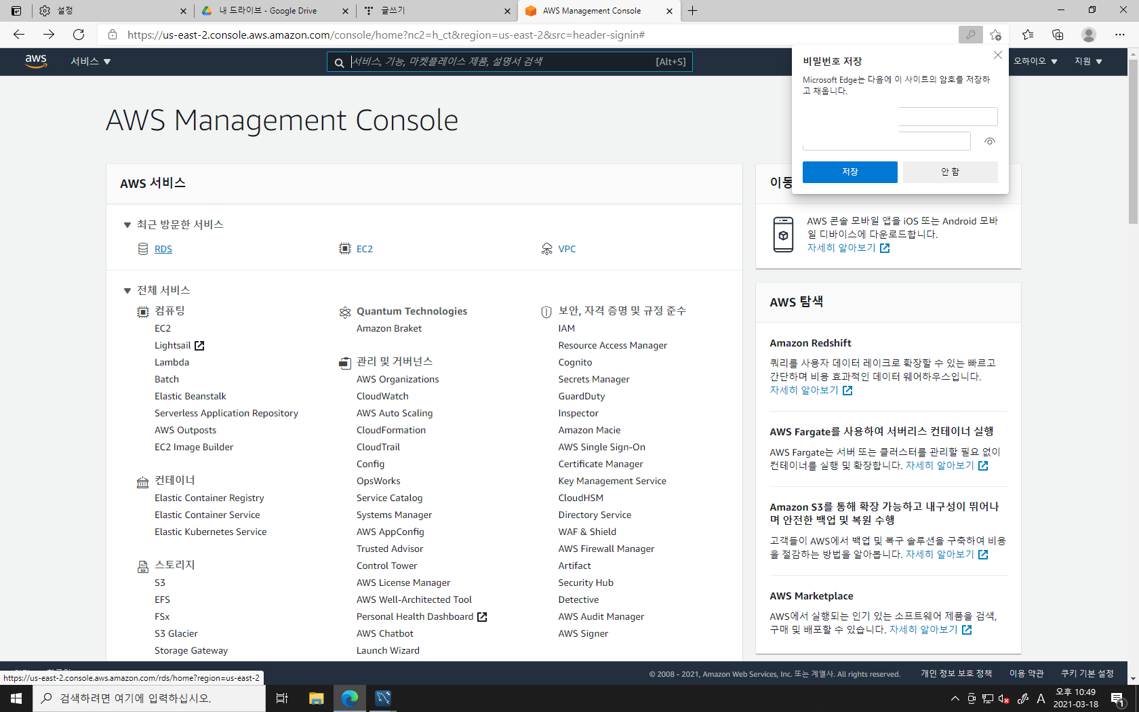Open Secrets Manager service
This screenshot has width=1139, height=712.
click(x=594, y=379)
